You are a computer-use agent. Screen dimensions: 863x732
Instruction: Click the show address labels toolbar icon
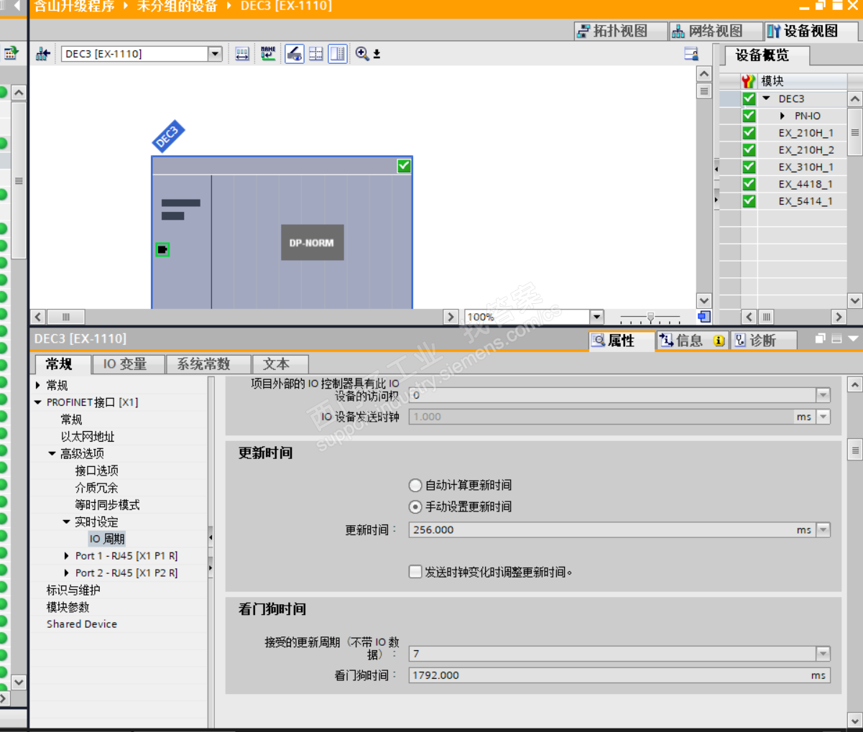pyautogui.click(x=242, y=54)
